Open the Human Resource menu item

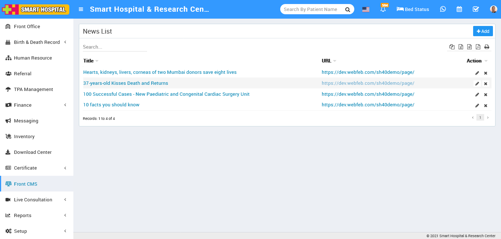point(33,58)
